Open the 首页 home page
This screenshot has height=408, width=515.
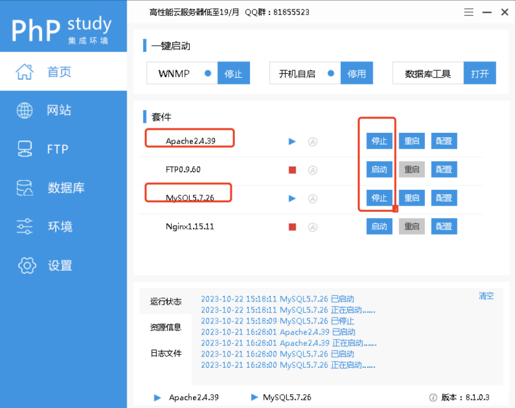[x=63, y=71]
